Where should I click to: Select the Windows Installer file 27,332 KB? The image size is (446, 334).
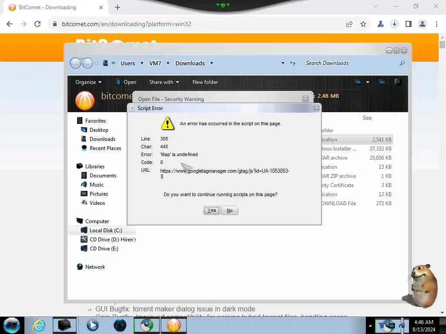[x=357, y=149]
